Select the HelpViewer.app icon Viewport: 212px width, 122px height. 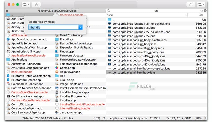(x=57, y=72)
